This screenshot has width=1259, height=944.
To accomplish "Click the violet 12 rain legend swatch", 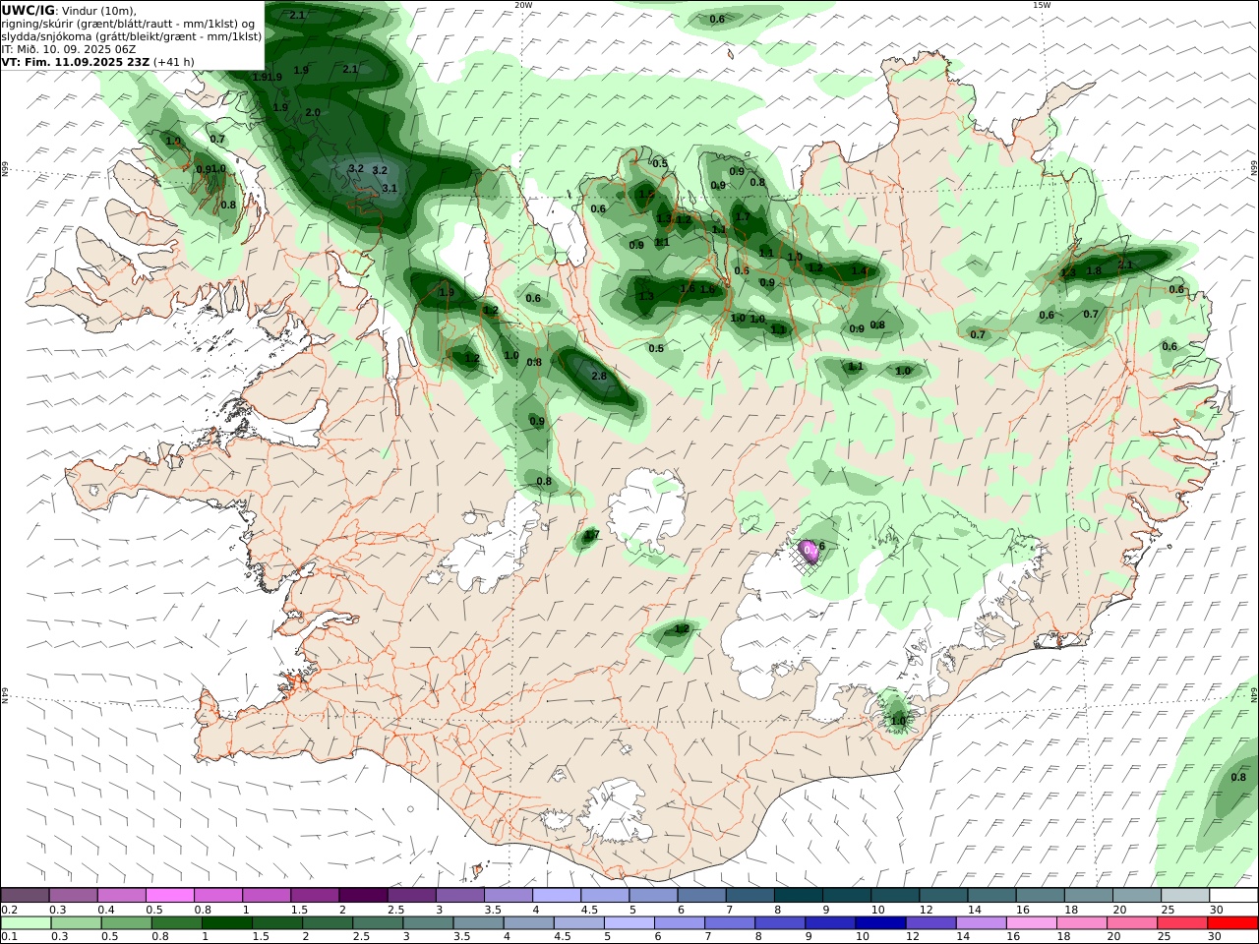I will click(x=930, y=922).
